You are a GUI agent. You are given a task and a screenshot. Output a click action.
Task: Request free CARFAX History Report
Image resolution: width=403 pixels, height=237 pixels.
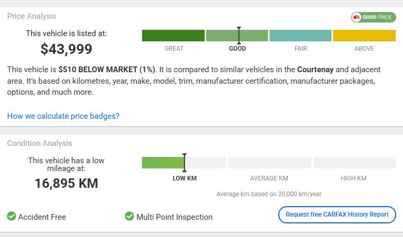click(337, 215)
